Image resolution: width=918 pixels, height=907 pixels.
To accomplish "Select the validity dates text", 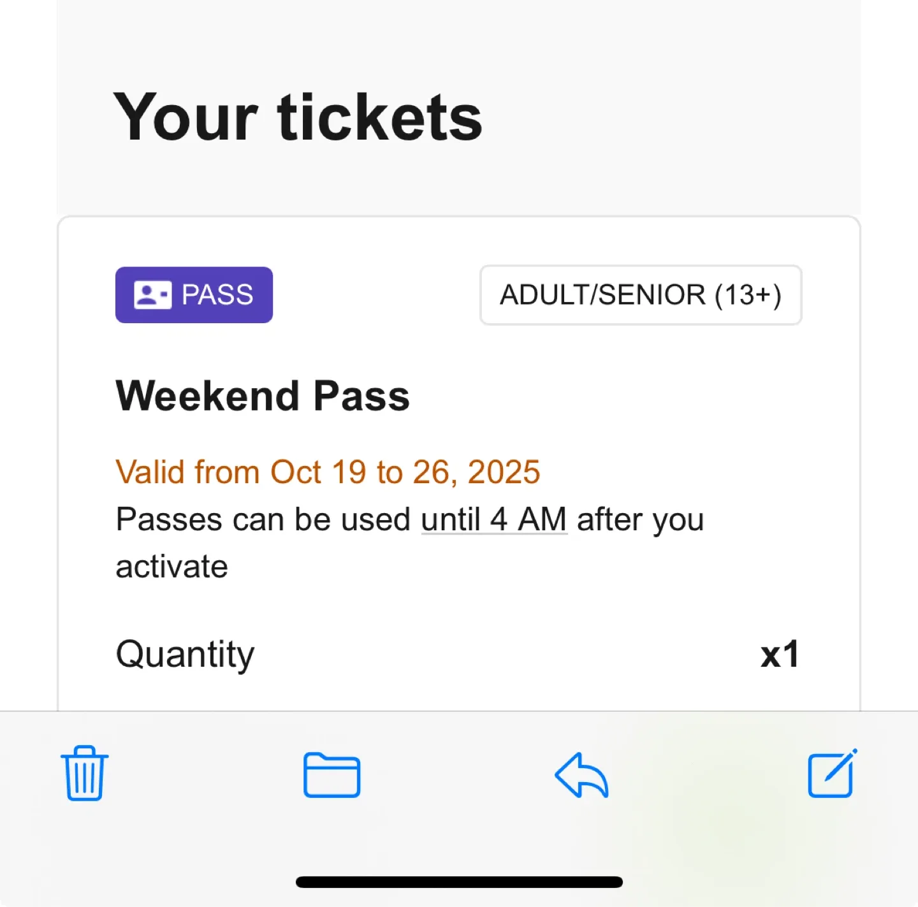I will coord(327,472).
